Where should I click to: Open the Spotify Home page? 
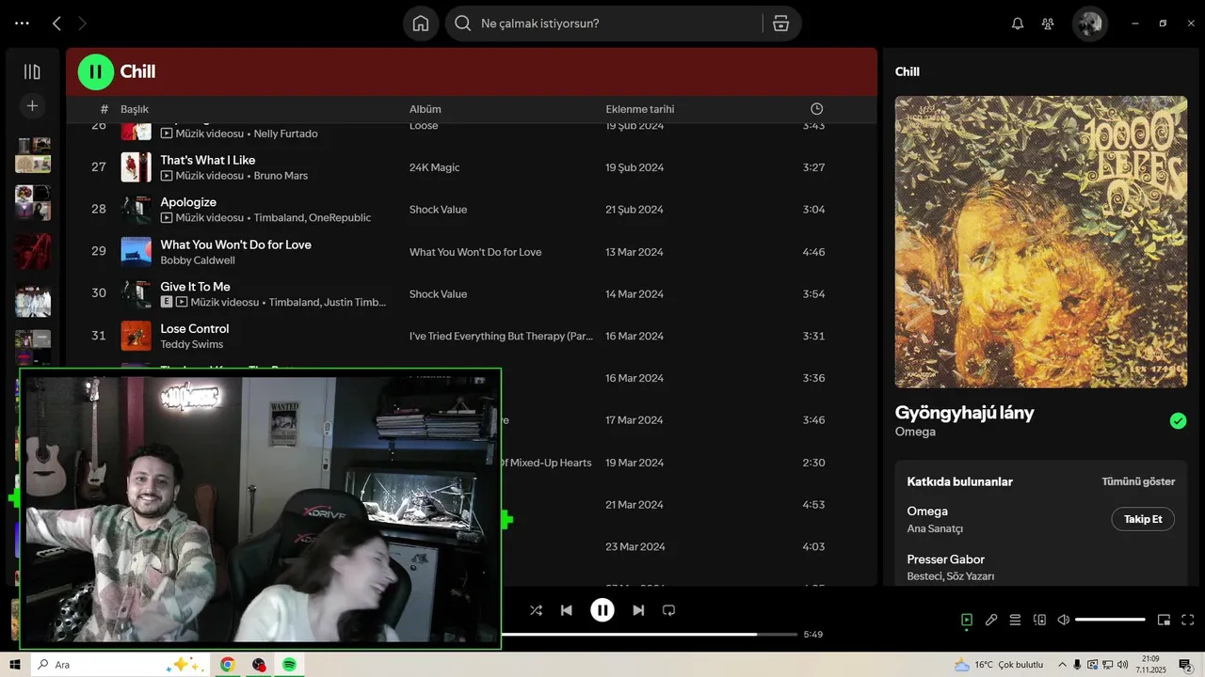(x=421, y=24)
